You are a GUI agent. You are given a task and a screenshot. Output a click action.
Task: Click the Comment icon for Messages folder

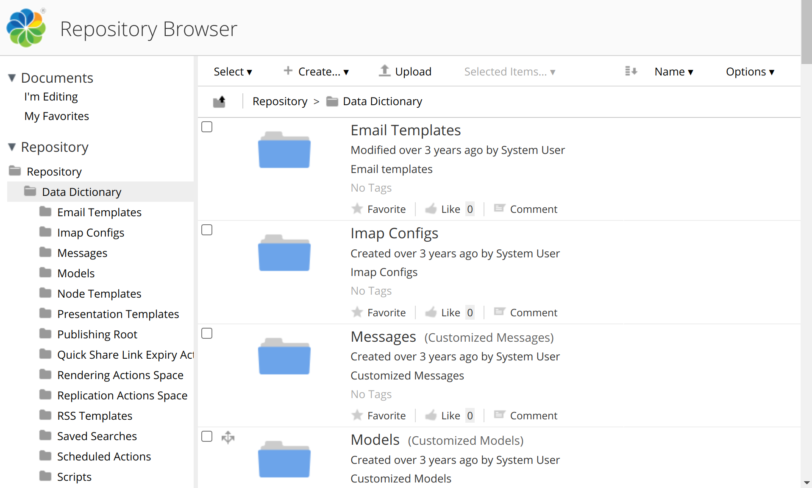point(499,415)
